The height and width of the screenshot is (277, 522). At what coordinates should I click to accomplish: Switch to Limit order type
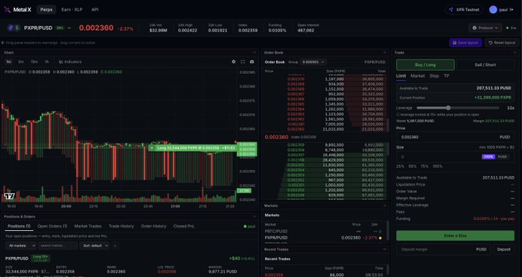pos(401,76)
